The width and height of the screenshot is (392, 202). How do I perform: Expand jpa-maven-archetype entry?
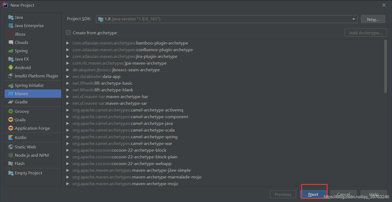[68, 63]
